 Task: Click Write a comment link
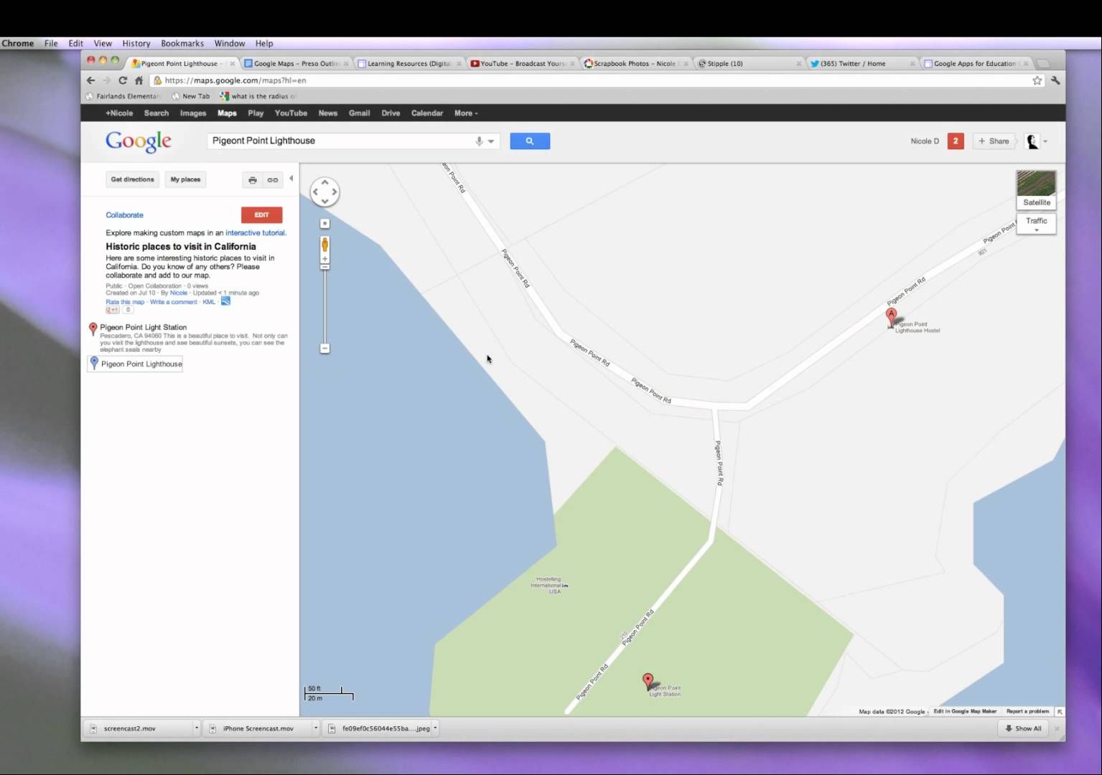(173, 302)
